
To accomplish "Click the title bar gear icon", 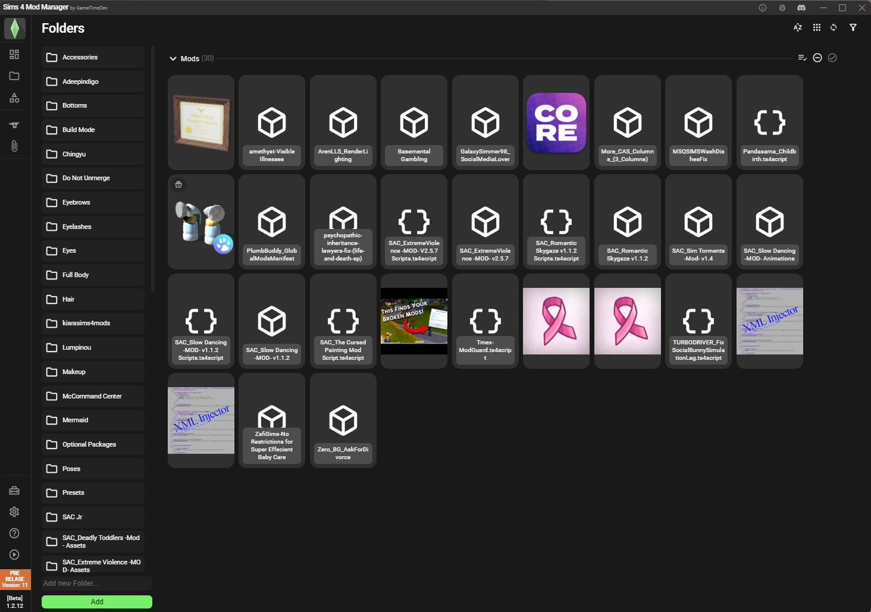I will click(x=782, y=8).
